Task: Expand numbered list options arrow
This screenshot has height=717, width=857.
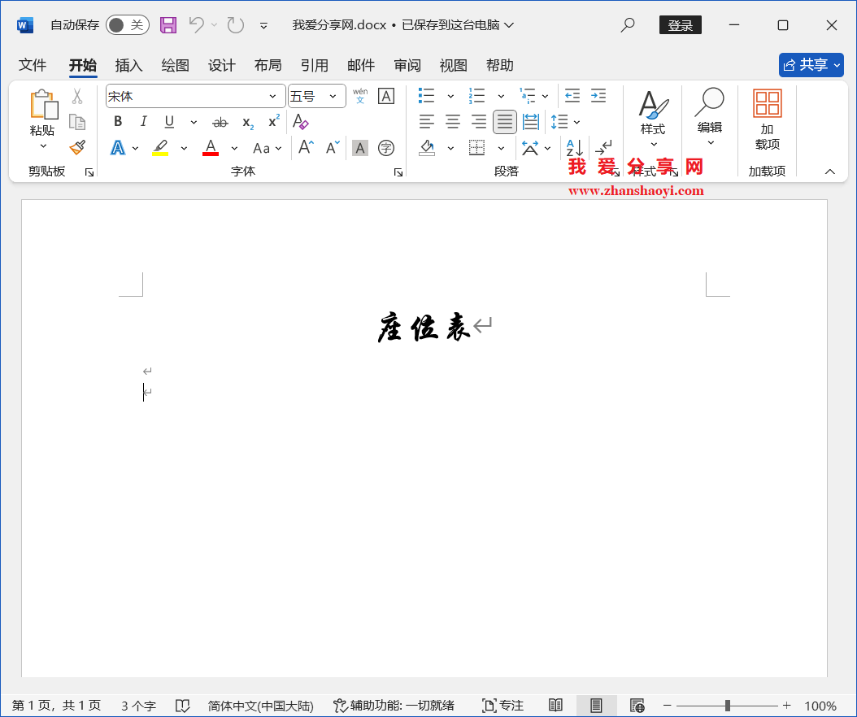Action: pyautogui.click(x=501, y=96)
